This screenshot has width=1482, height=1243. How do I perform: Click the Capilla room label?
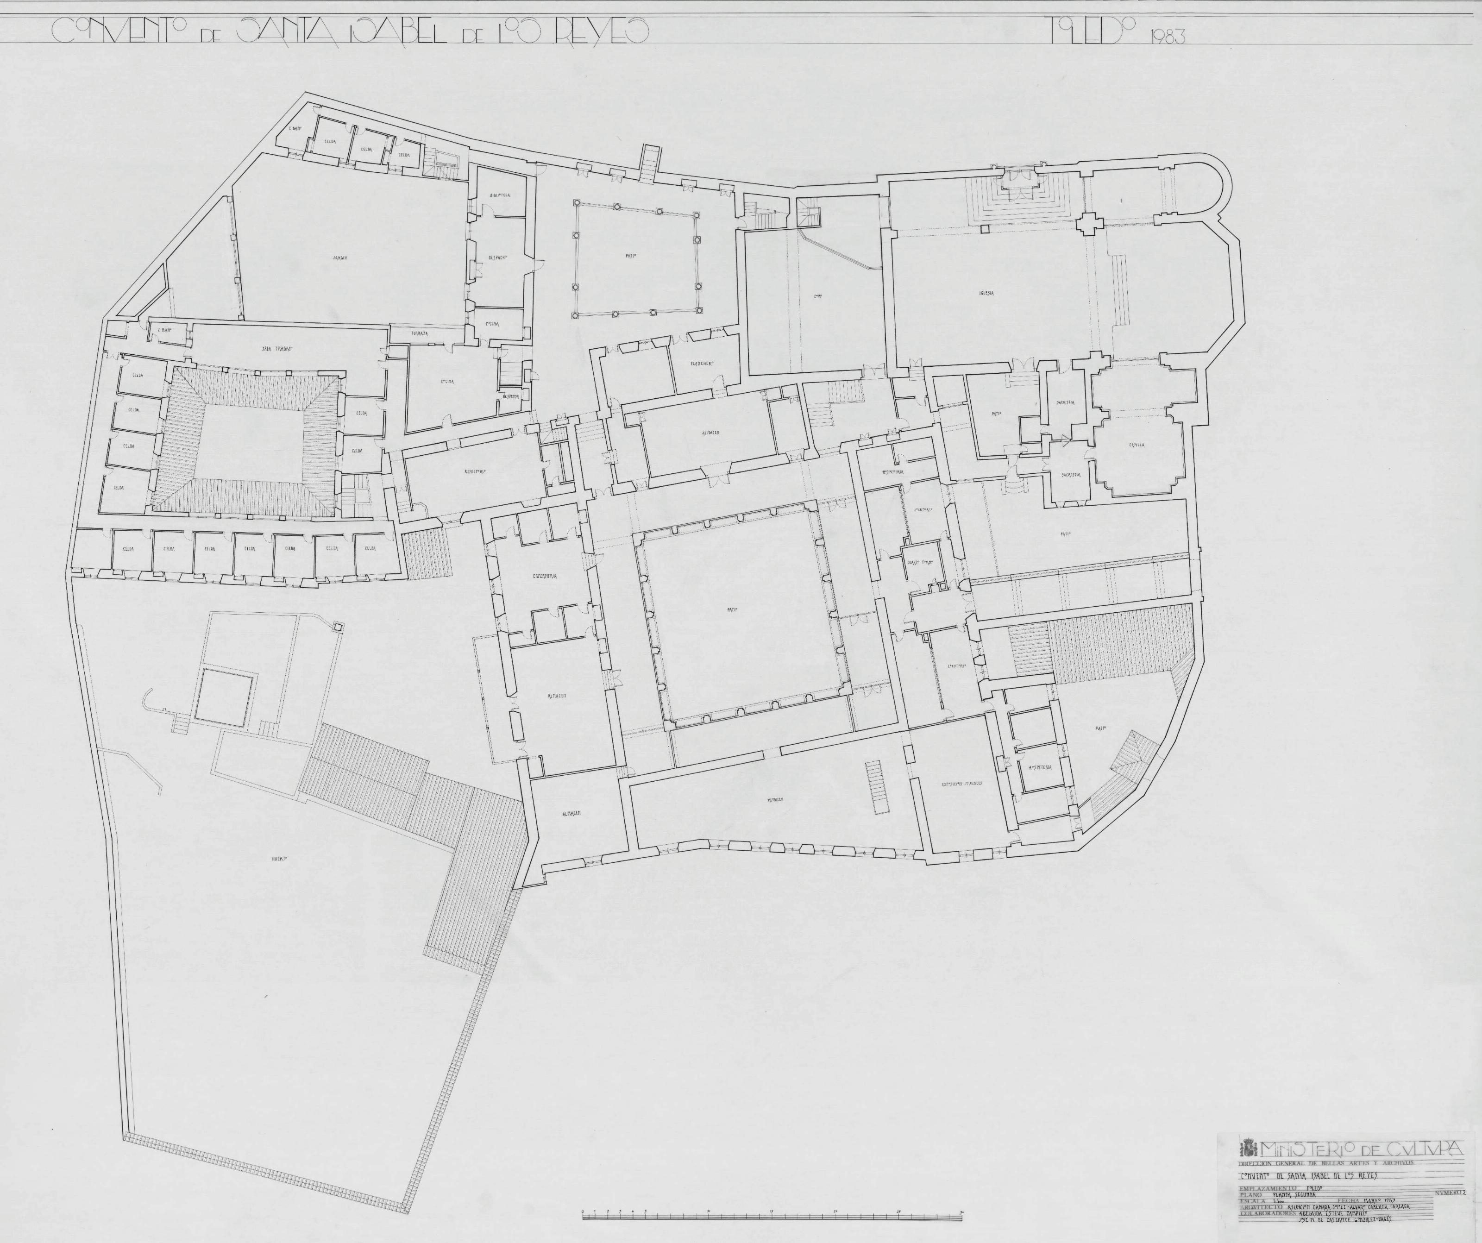pyautogui.click(x=1136, y=446)
